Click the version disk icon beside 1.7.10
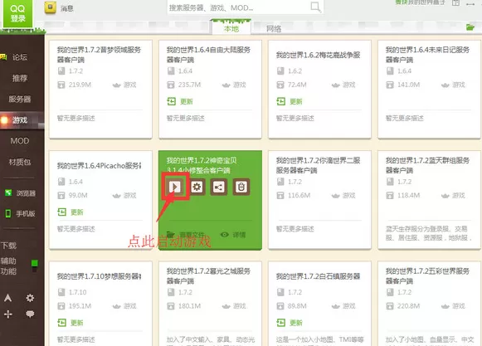 click(x=61, y=292)
